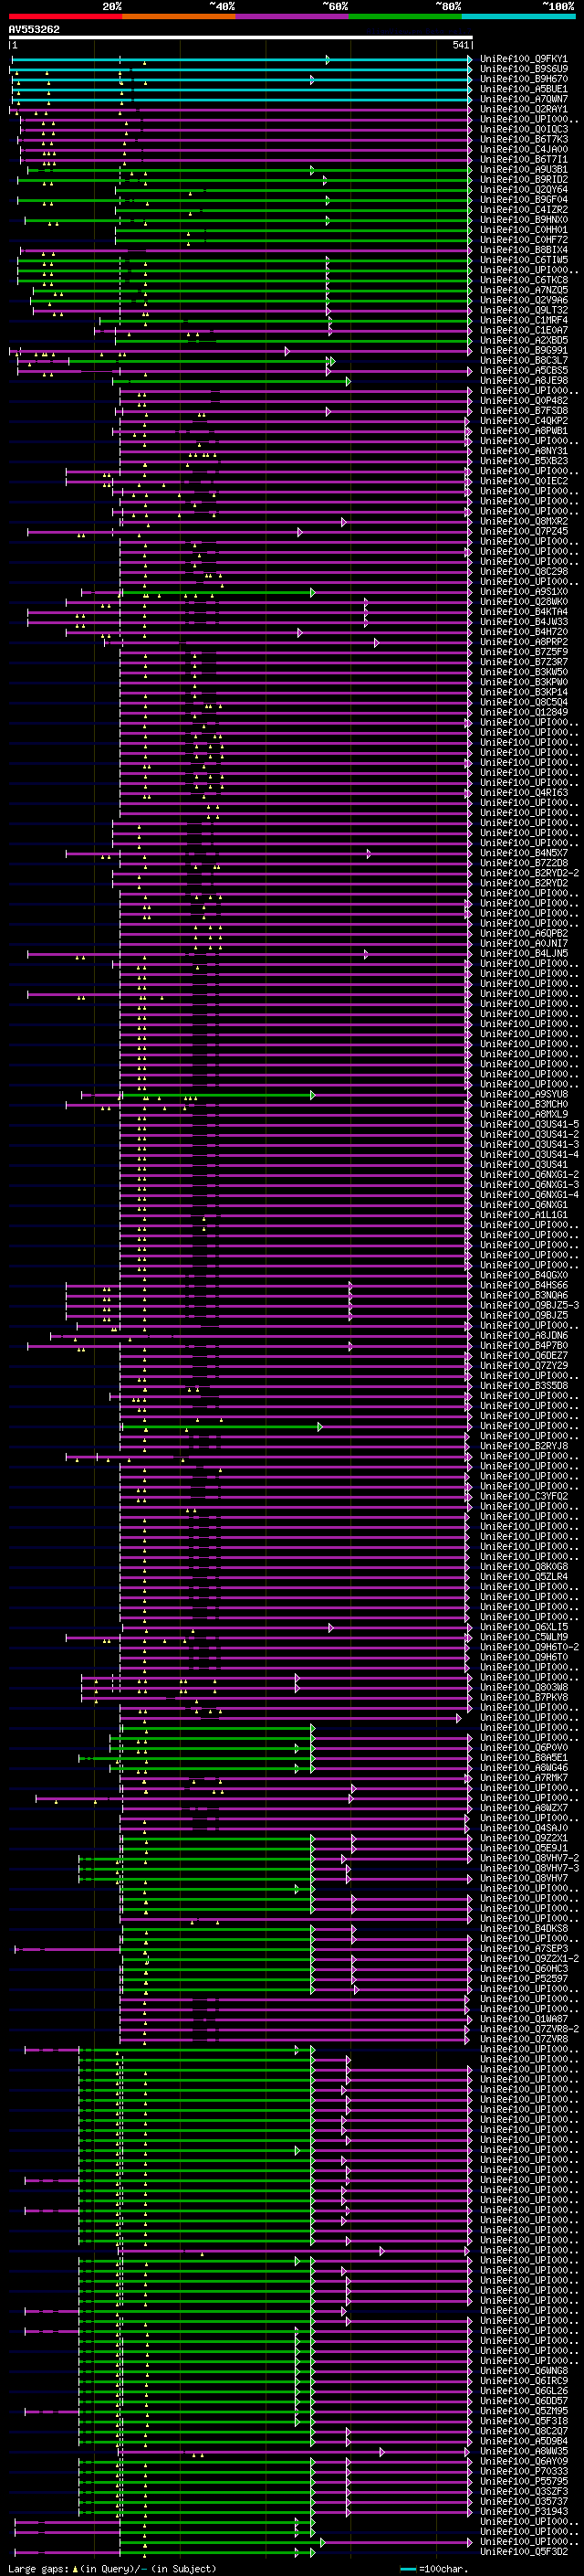Select the UniRef100_C0HH01 label

pos(523,230)
